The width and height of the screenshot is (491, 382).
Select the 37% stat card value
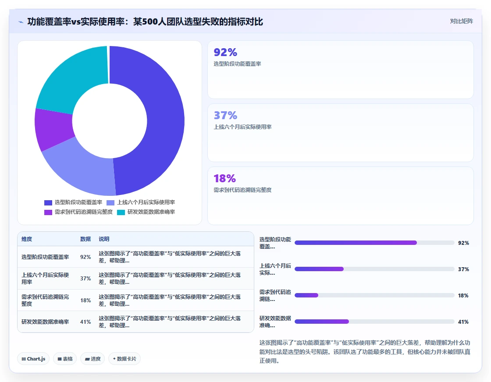point(225,116)
